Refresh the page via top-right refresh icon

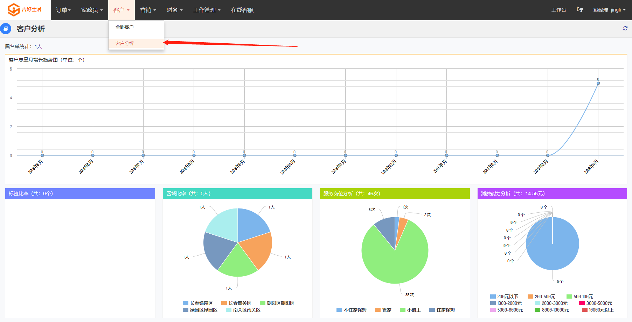[x=625, y=28]
